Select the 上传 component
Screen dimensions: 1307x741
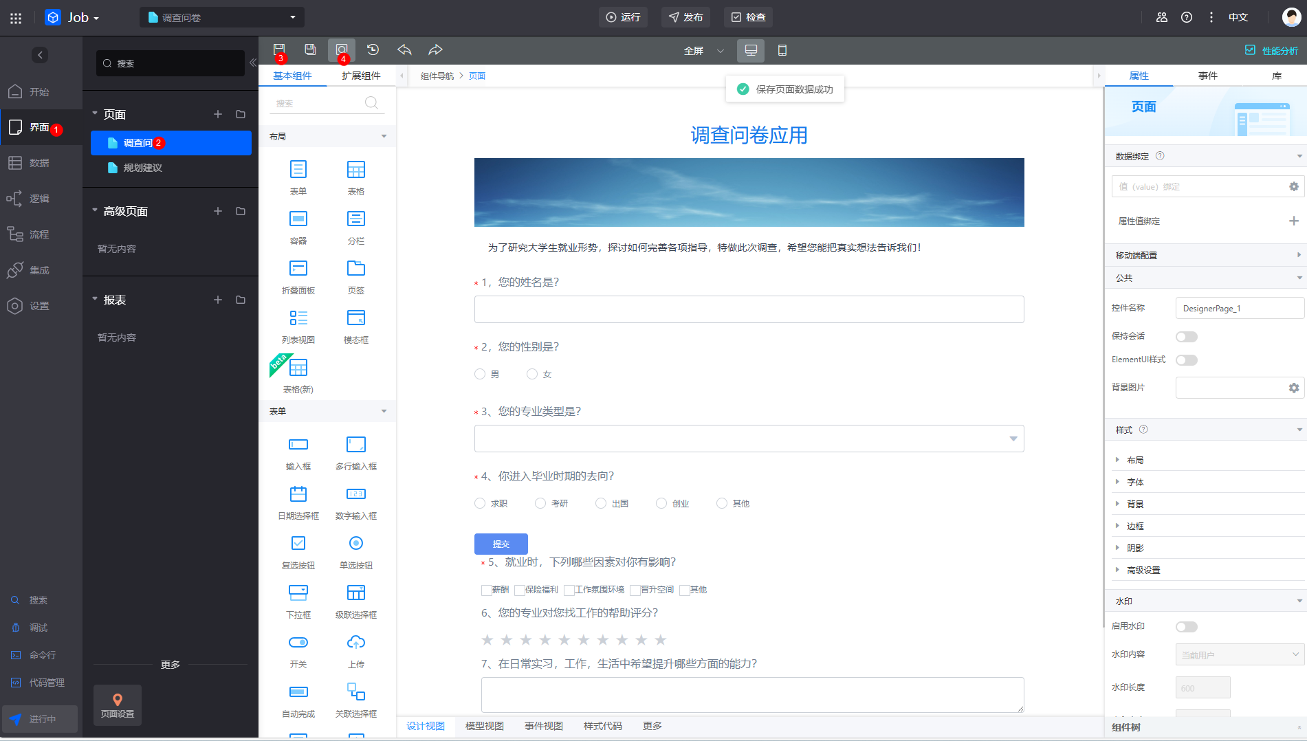(356, 650)
